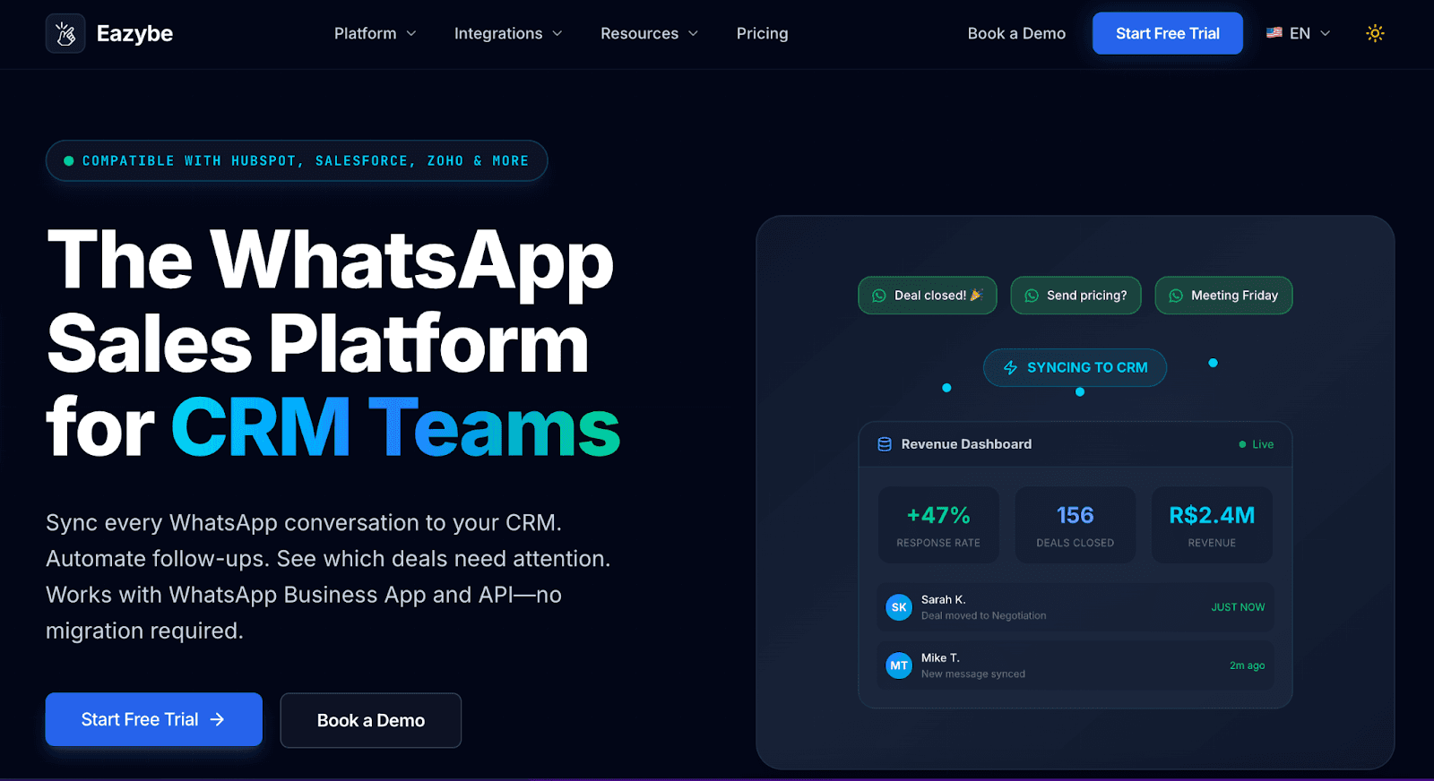
Task: Click the 156 deals closed card
Action: (1075, 525)
